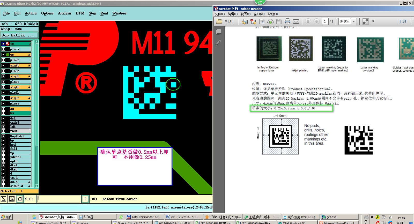Toggle display checkbox for pln2t layer

click(3, 60)
